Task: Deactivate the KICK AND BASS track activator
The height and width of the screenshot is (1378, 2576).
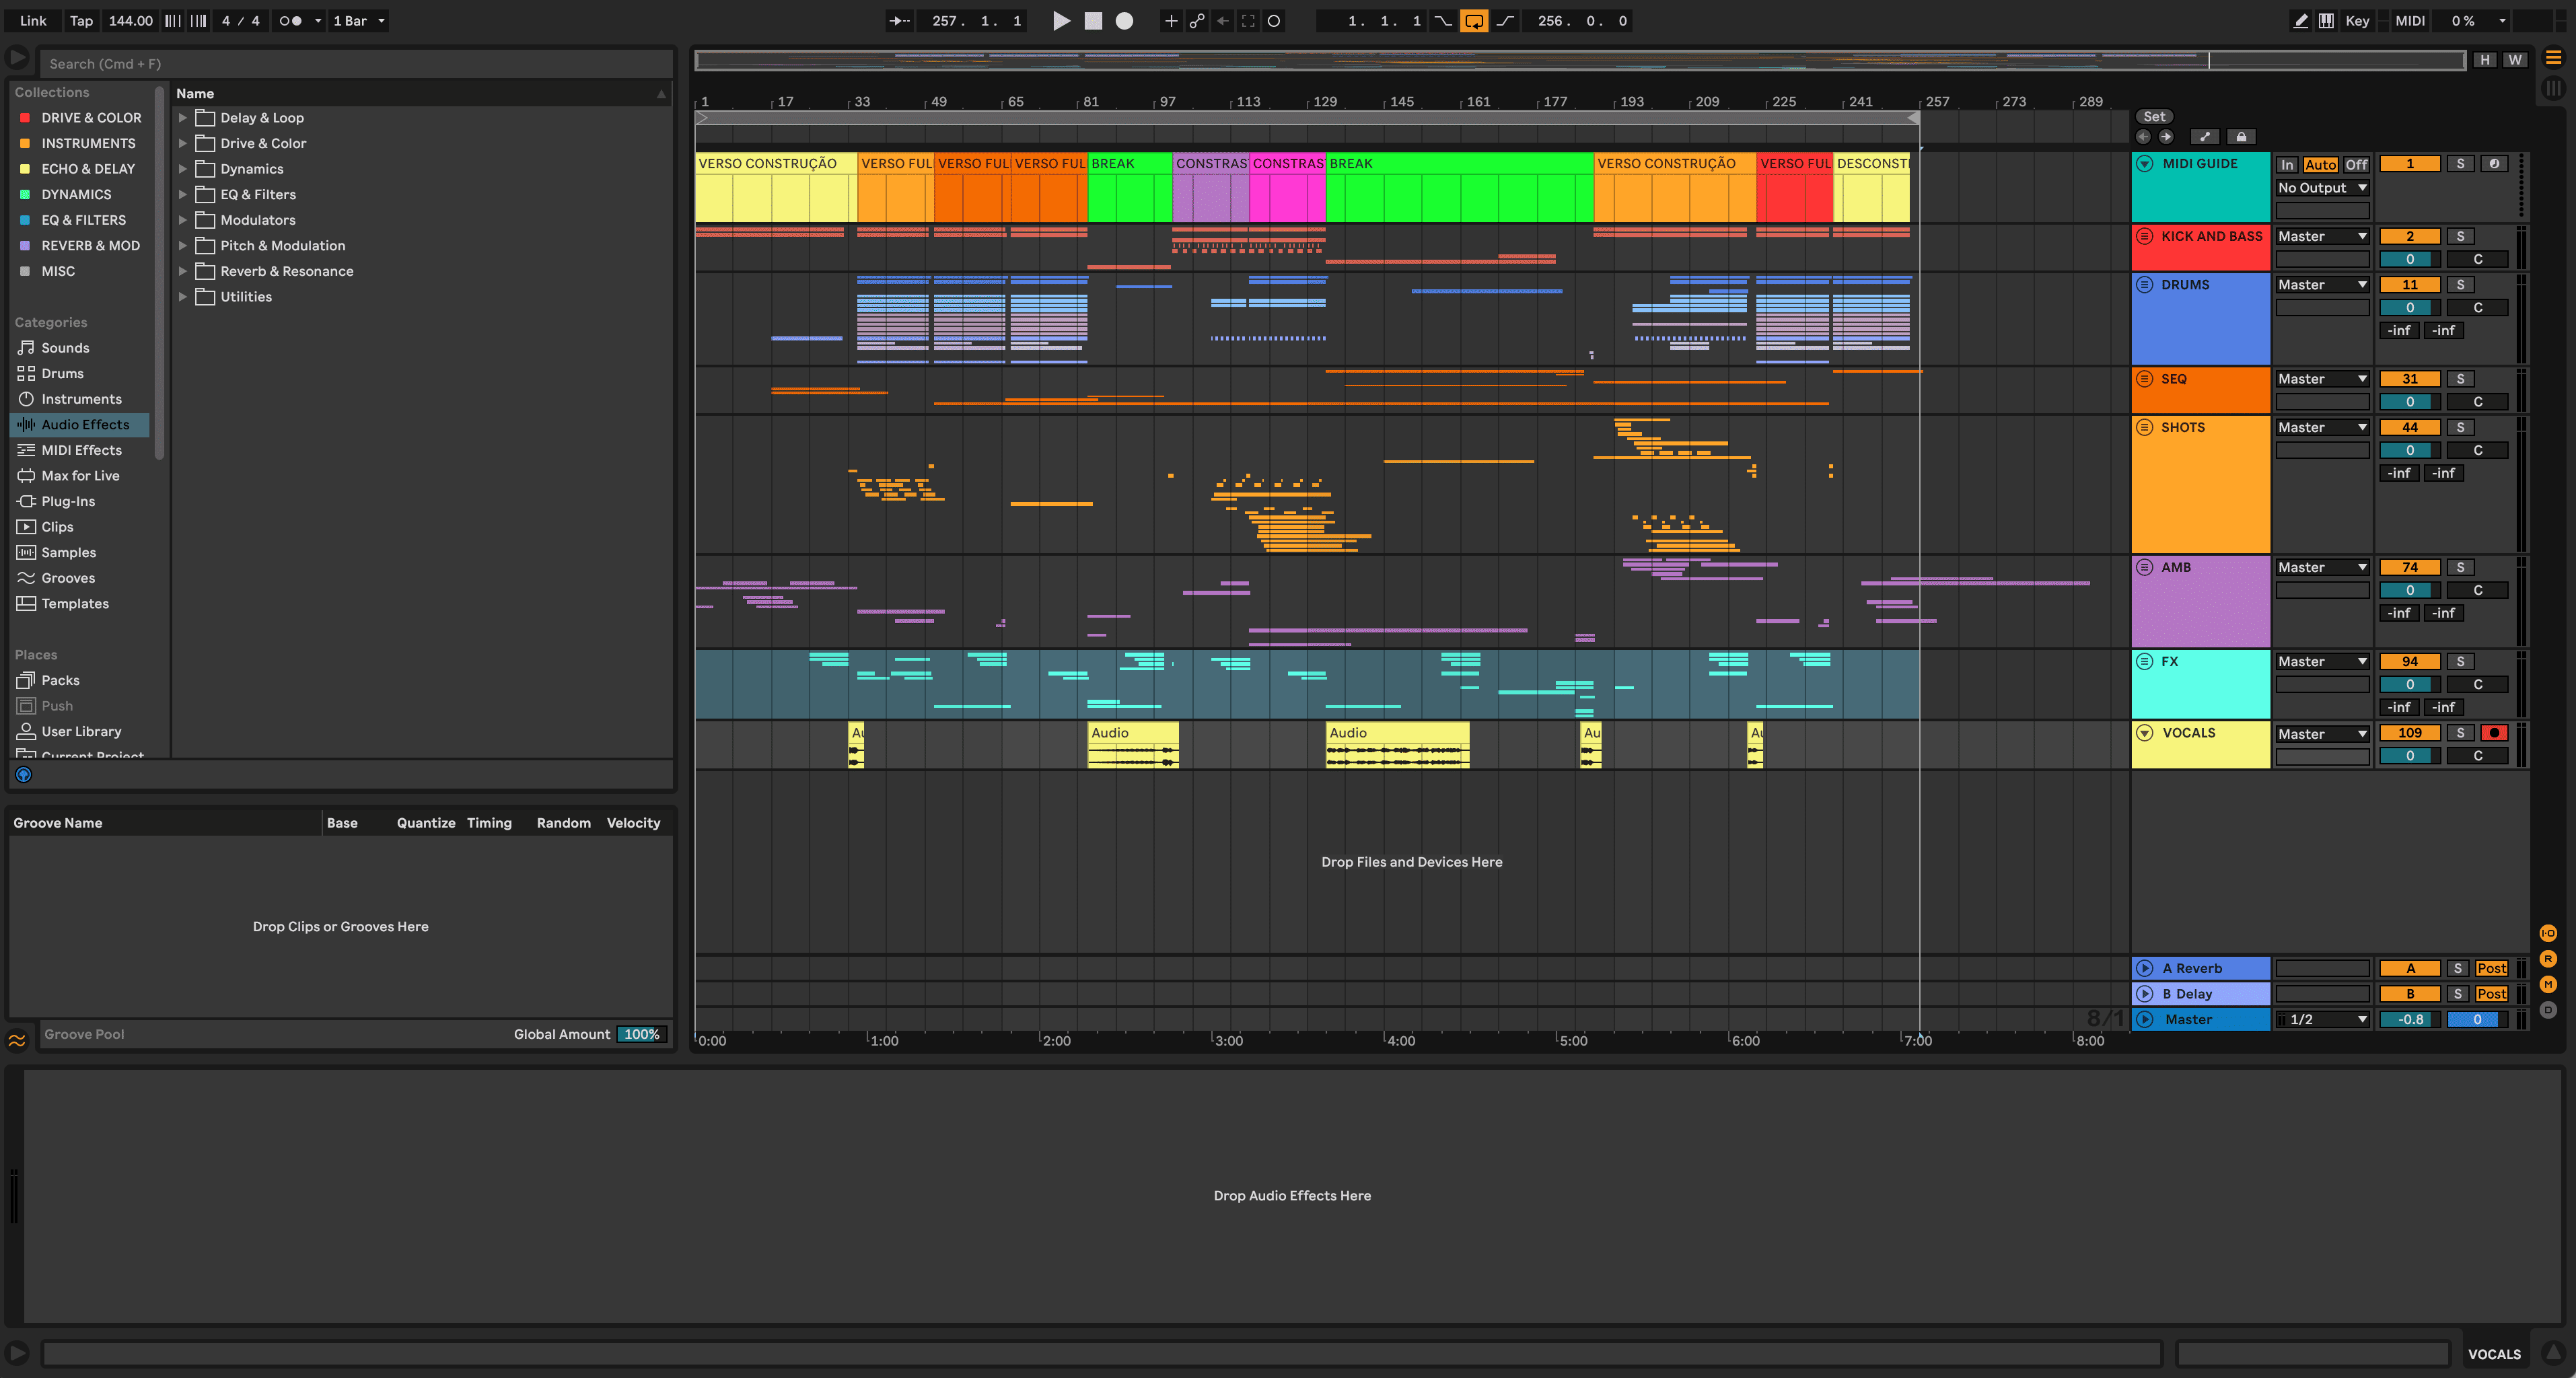Action: [2409, 236]
